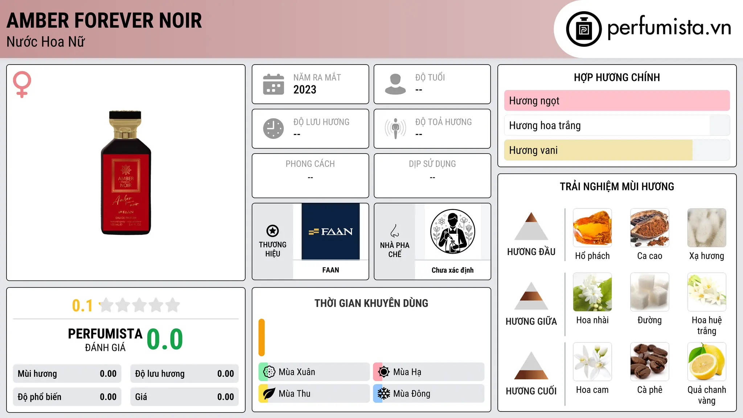This screenshot has width=743, height=418.
Task: Click the Hoa huệ trắng note label
Action: (707, 325)
